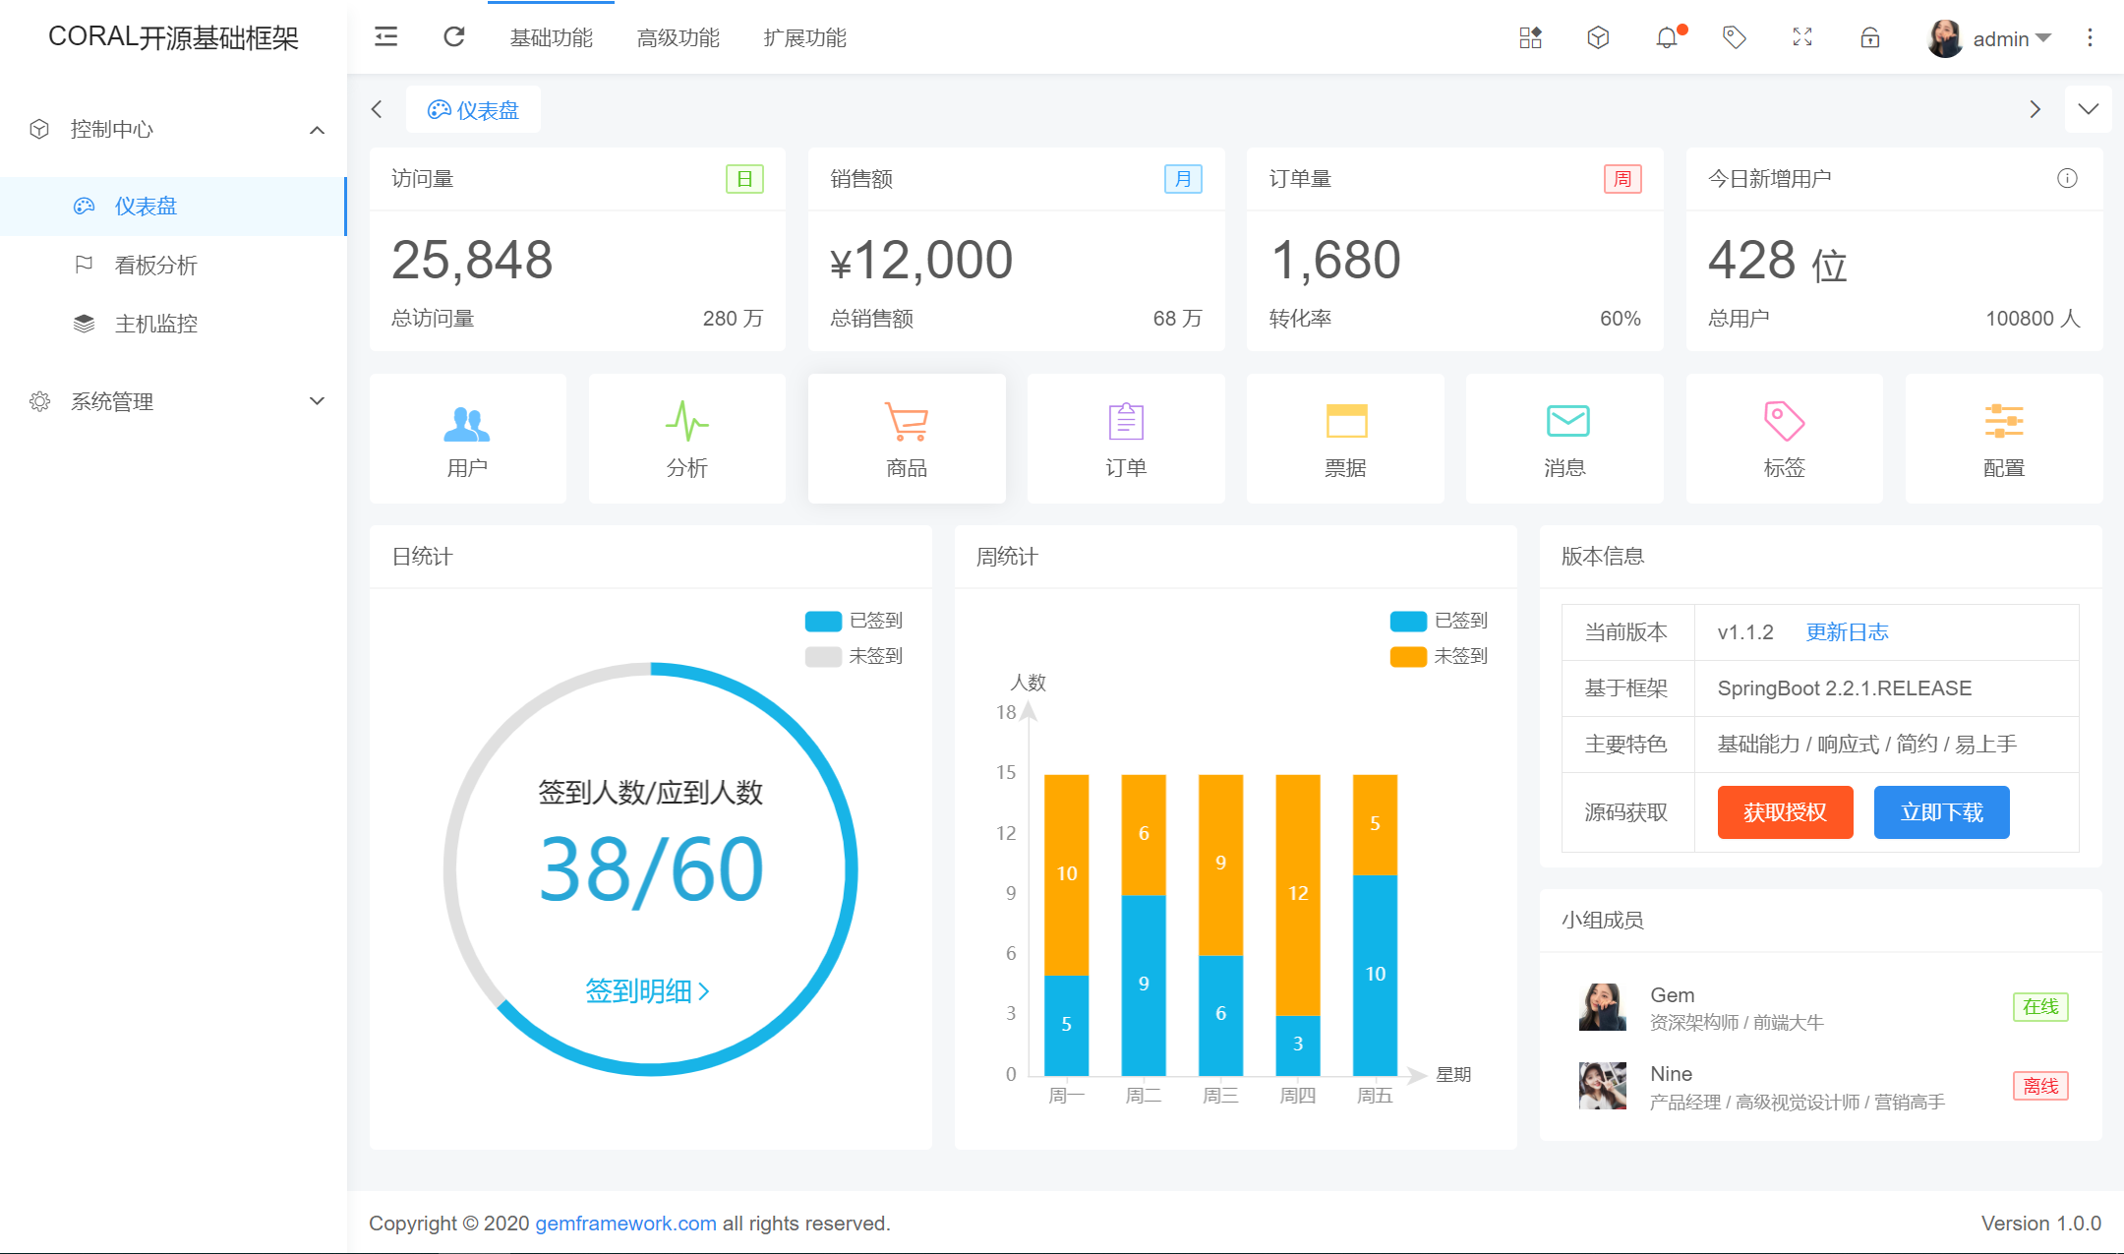Switch to 高级功能 top menu
Viewport: 2124px width, 1254px height.
(678, 37)
